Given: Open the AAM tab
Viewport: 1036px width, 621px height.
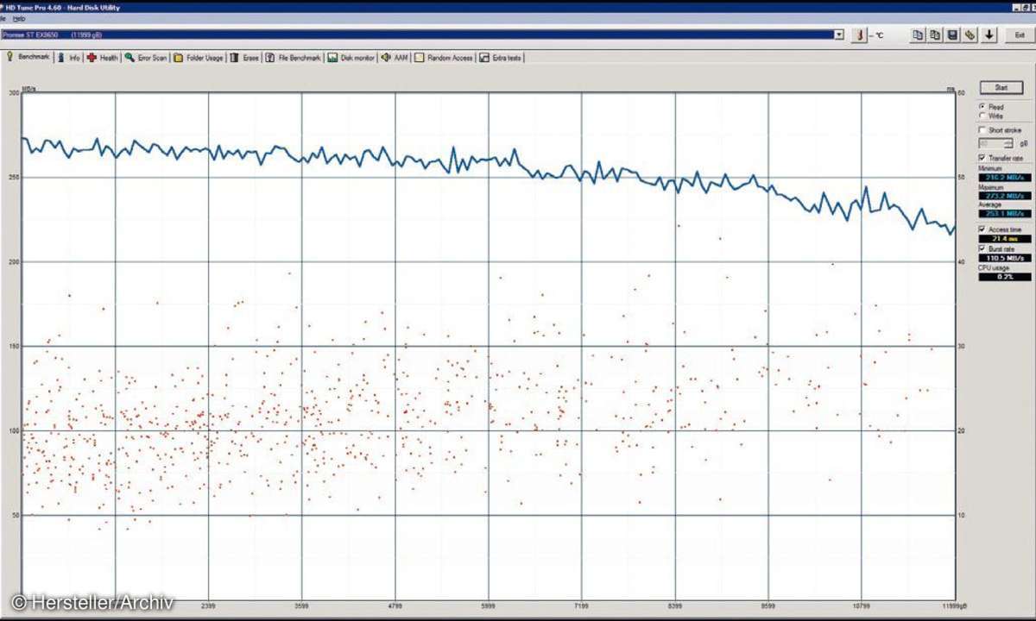Looking at the screenshot, I should [x=395, y=58].
